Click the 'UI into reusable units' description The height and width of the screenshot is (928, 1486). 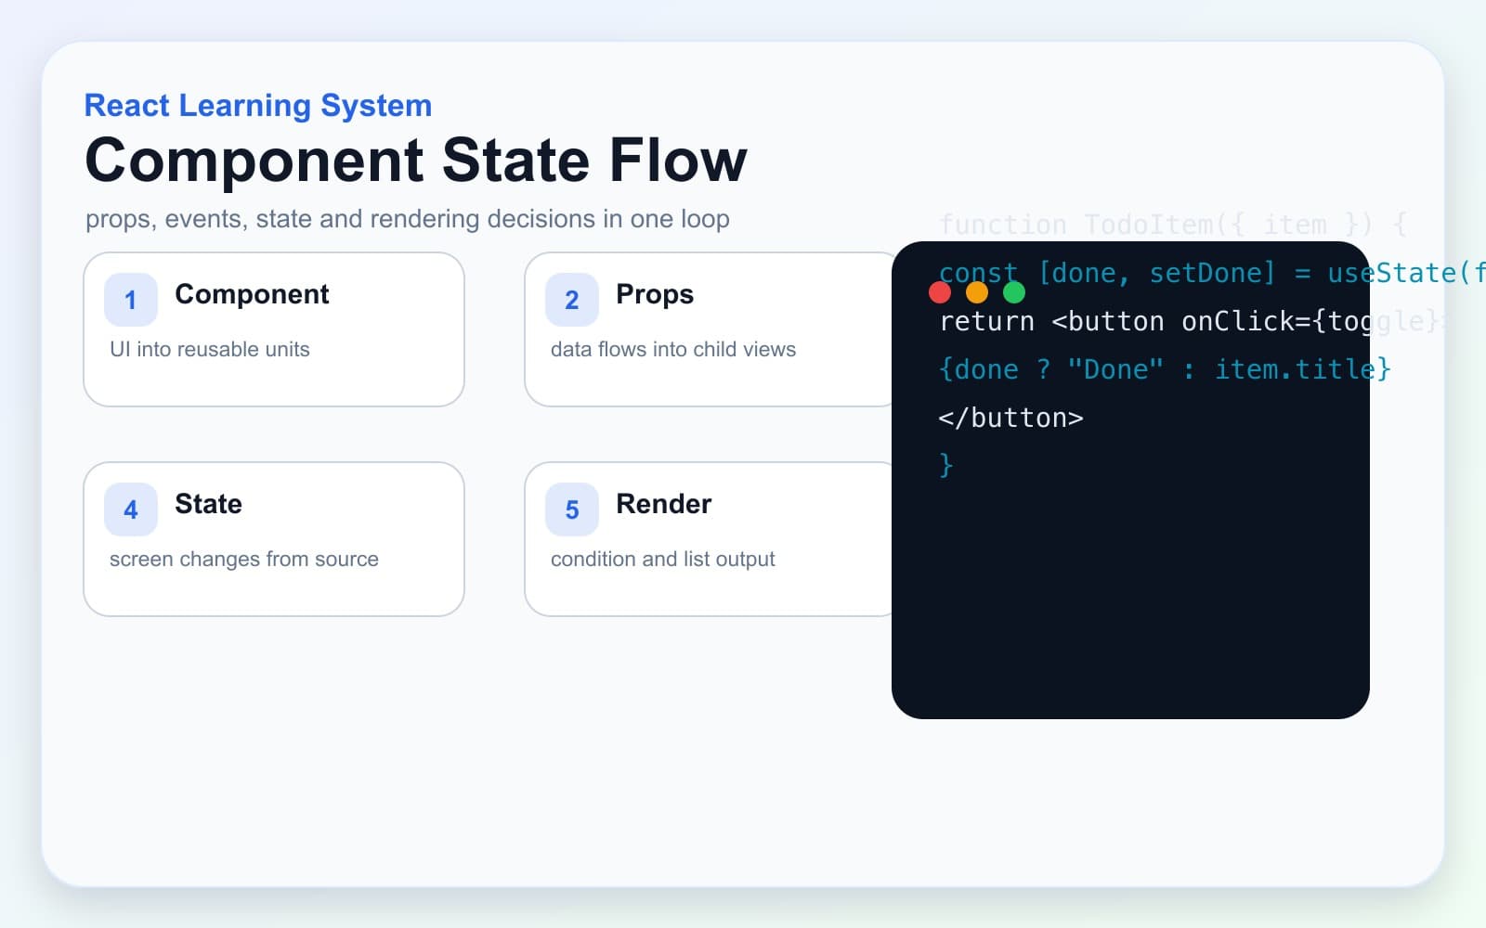tap(210, 349)
